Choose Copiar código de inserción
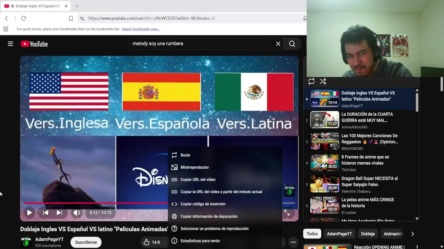 225,204
